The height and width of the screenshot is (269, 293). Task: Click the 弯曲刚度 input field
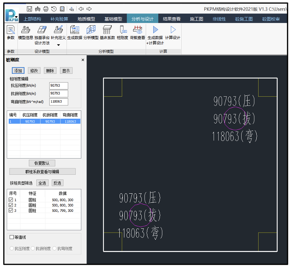click(x=59, y=102)
